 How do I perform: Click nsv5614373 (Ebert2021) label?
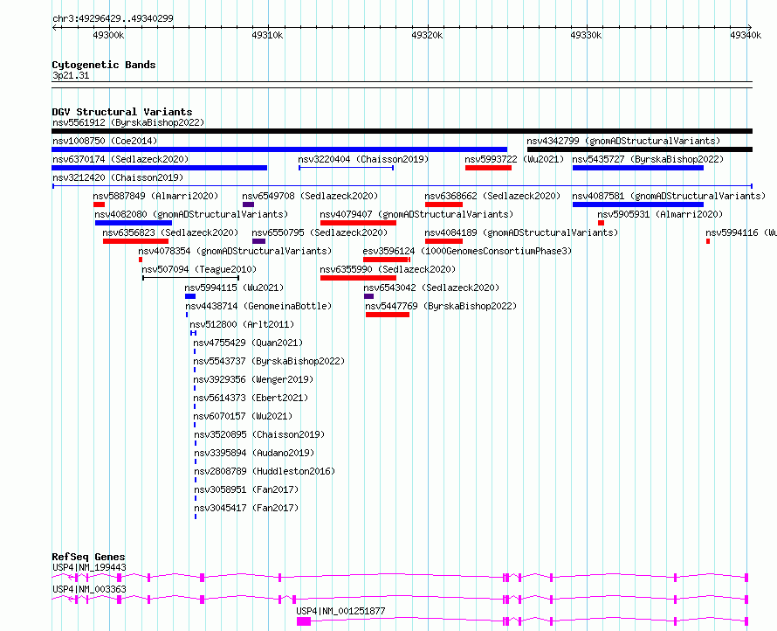(x=251, y=398)
